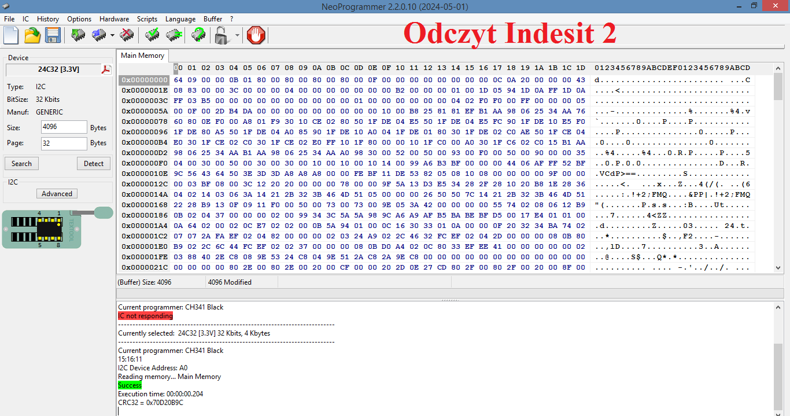Select address row 0x000000F0
The height and width of the screenshot is (416, 790).
145,163
